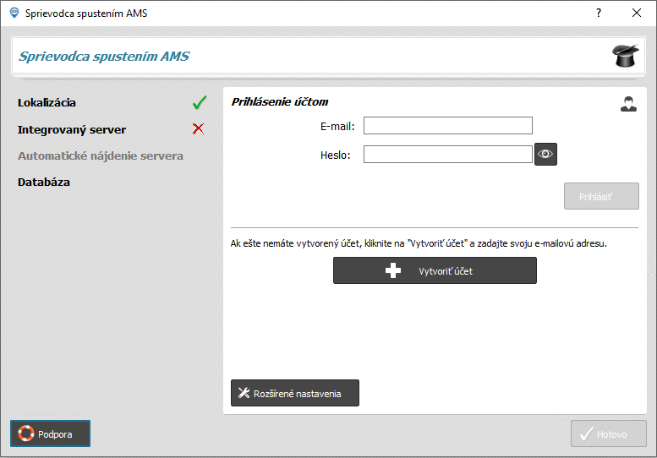Go to the Databáza step
The width and height of the screenshot is (657, 458).
44,183
